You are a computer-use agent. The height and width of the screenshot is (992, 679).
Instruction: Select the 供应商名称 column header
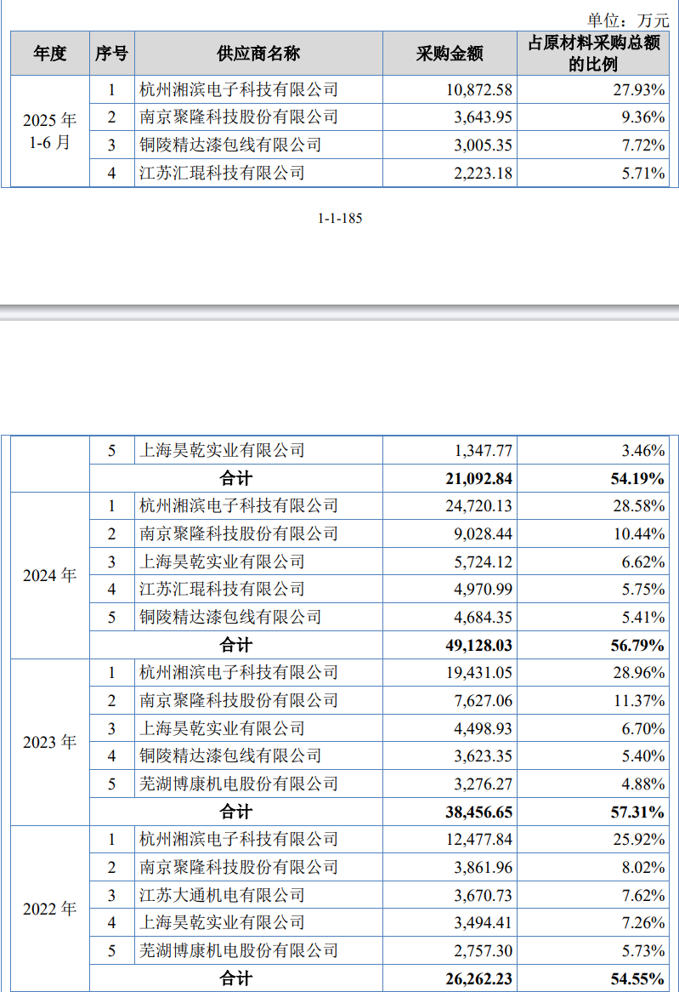tap(258, 54)
